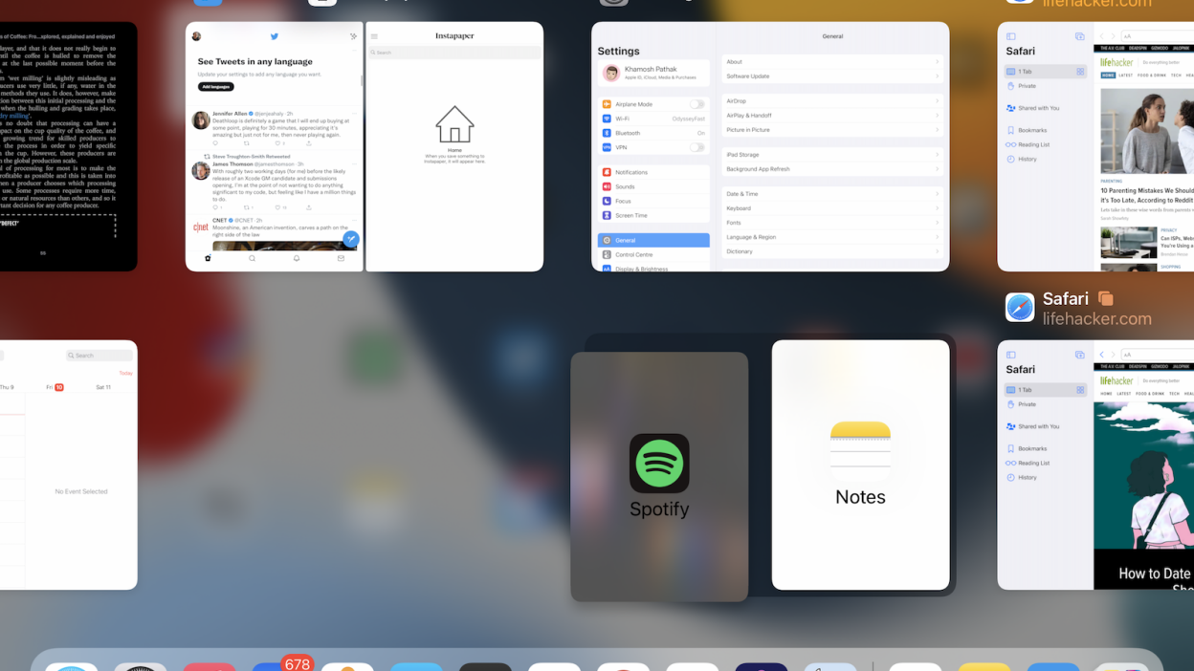
Task: Open Khamosh Pathak Apple ID profile
Action: pyautogui.click(x=654, y=73)
